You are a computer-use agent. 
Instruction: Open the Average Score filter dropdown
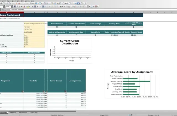[x=85, y=91]
